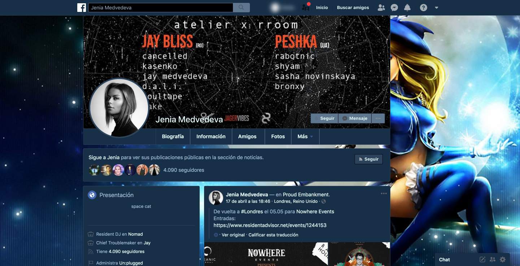Screen dimensions: 520x266
Task: Open the Proud Embankment location link
Action: point(306,195)
